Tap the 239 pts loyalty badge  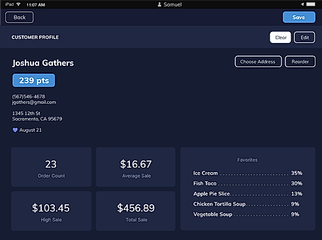point(34,80)
